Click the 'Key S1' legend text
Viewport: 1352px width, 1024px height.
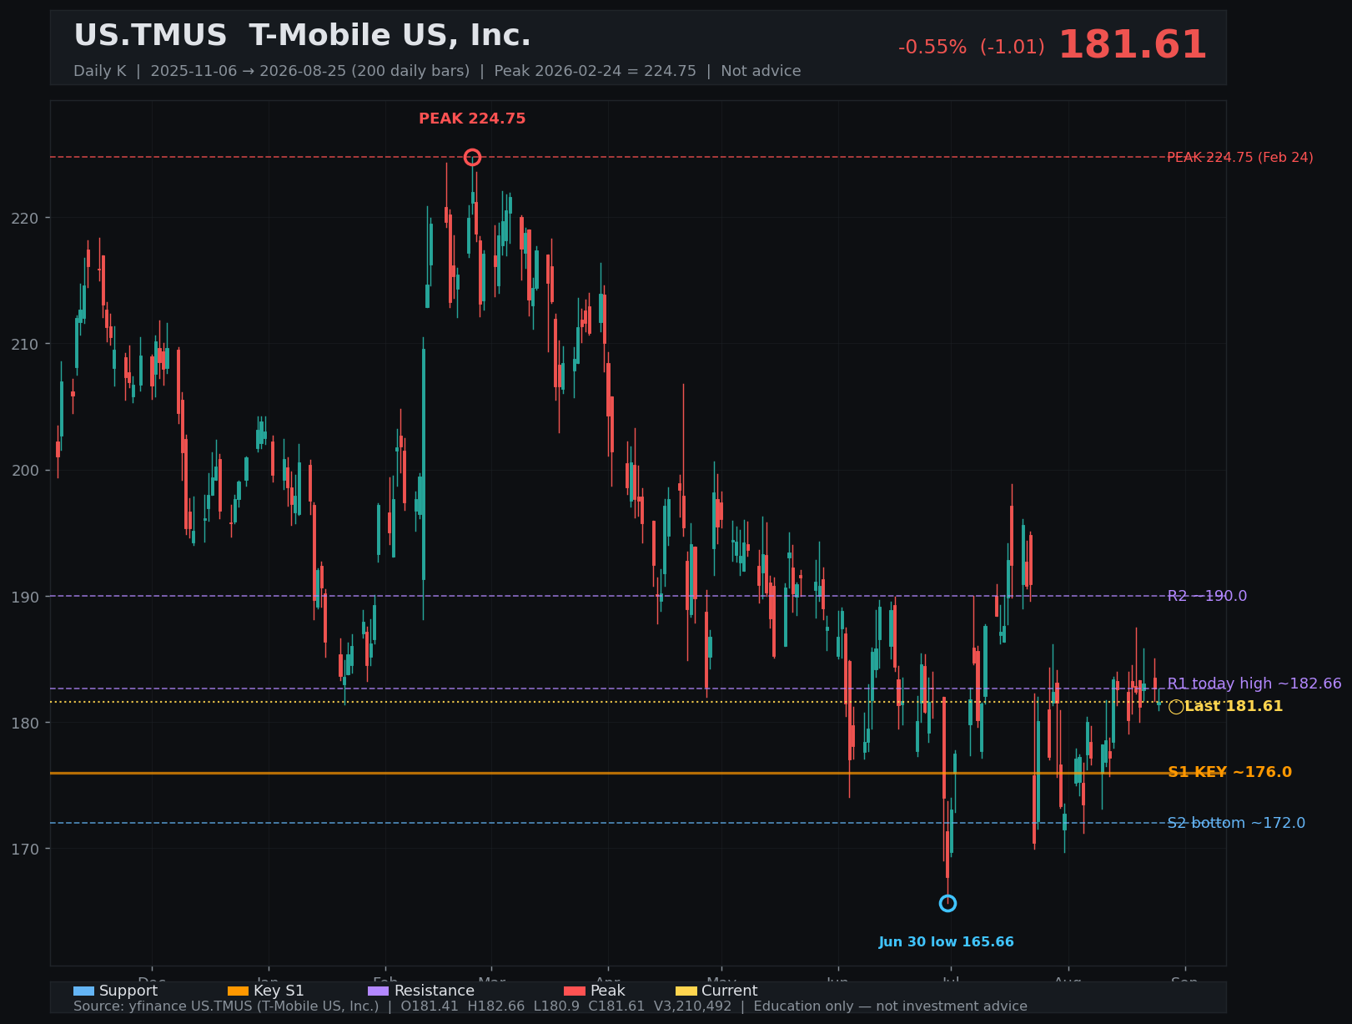tap(279, 991)
